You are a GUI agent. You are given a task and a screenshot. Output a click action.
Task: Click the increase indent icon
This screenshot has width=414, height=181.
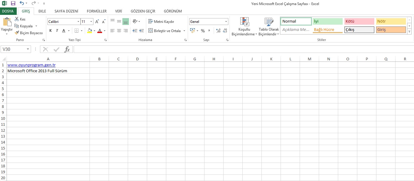tap(141, 31)
